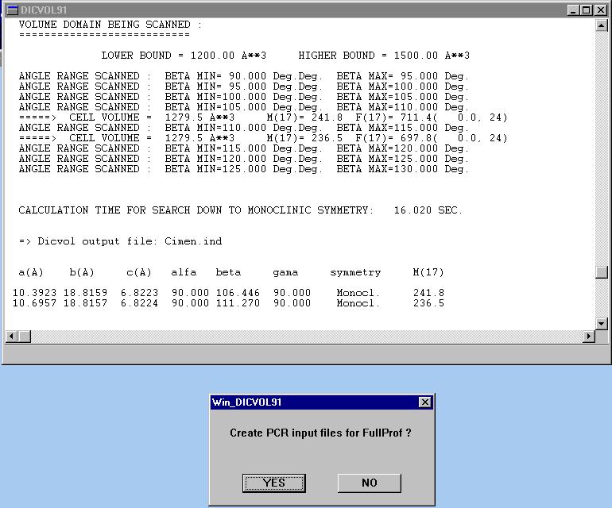
Task: Maximize the DICVOL91 output window
Action: click(x=587, y=10)
